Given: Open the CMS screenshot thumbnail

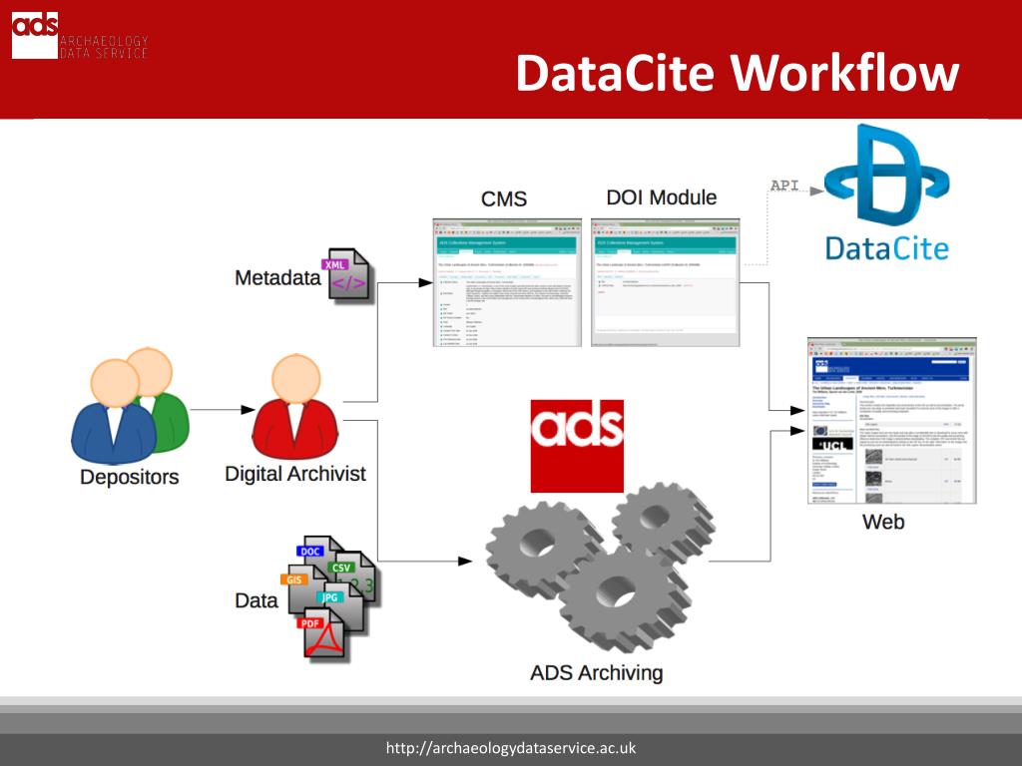Looking at the screenshot, I should (x=507, y=282).
